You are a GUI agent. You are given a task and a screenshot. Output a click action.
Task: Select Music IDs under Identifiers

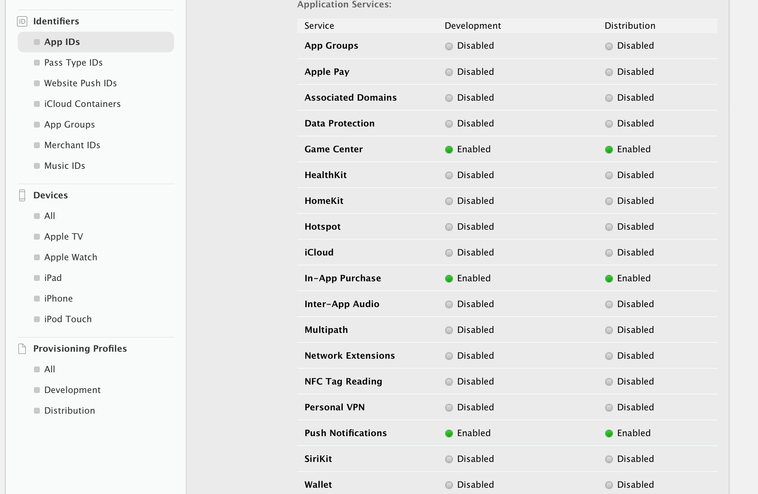click(65, 166)
